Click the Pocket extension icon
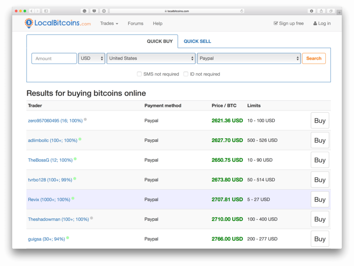Viewport: 354px width, 266px height. click(94, 11)
